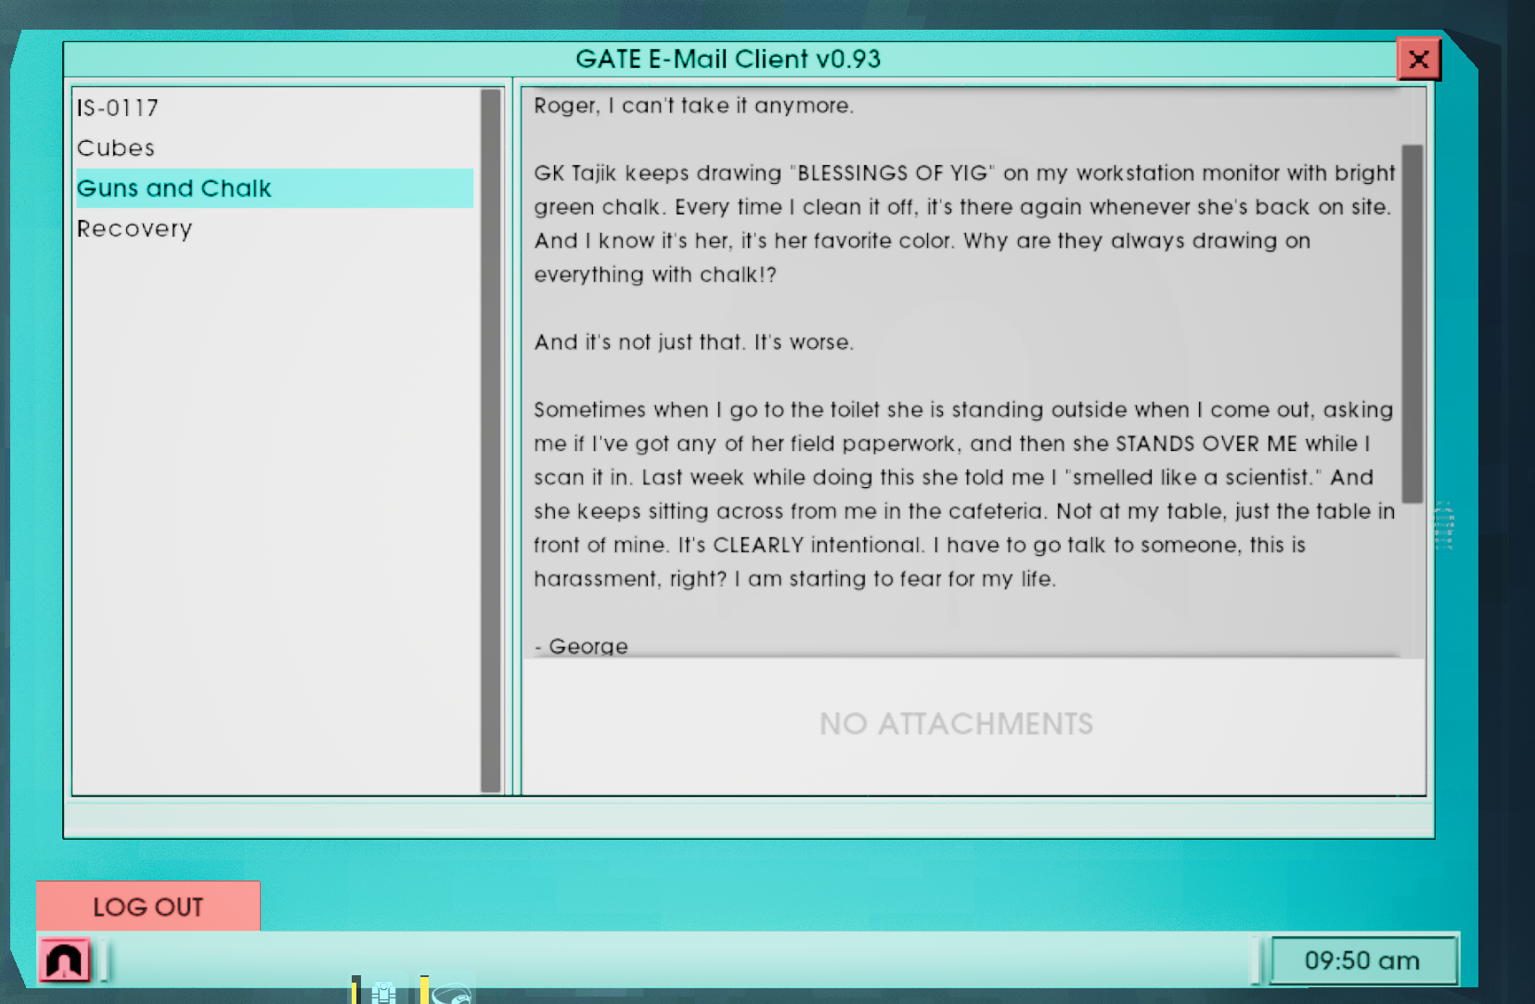
Task: Click the LOG OUT button
Action: [x=148, y=907]
